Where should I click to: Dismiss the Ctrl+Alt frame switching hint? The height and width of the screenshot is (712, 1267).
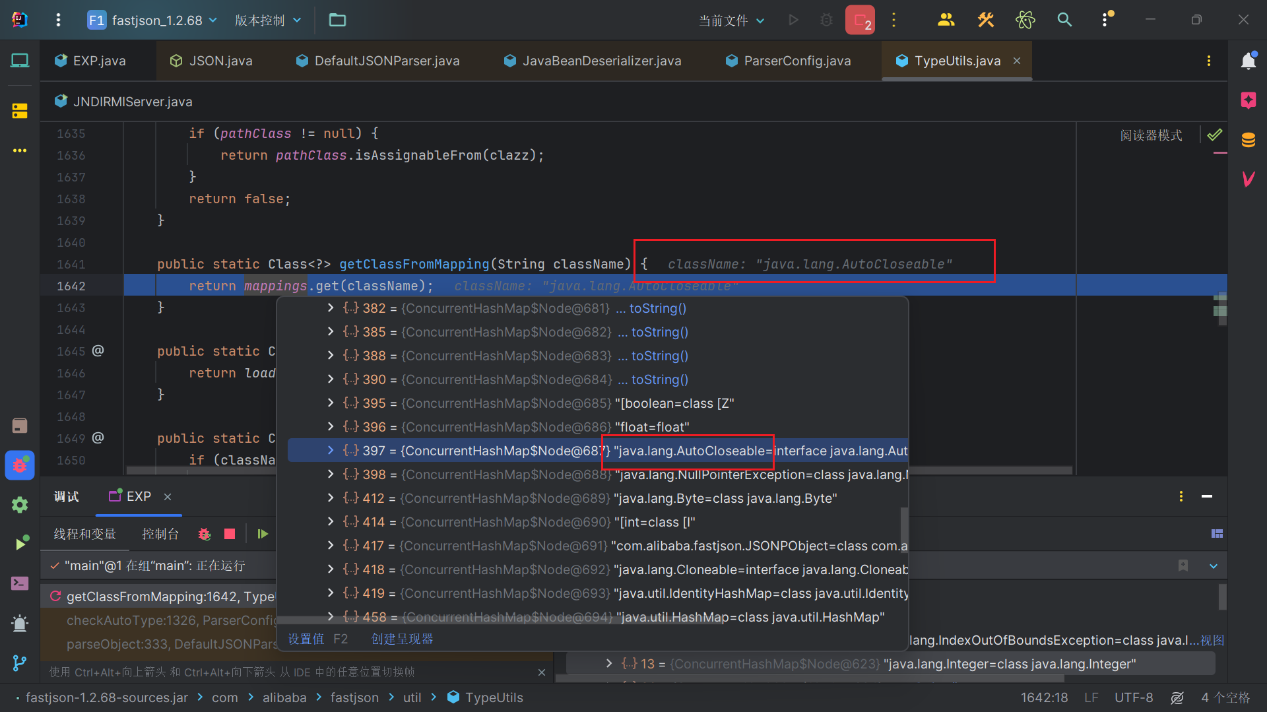542,672
